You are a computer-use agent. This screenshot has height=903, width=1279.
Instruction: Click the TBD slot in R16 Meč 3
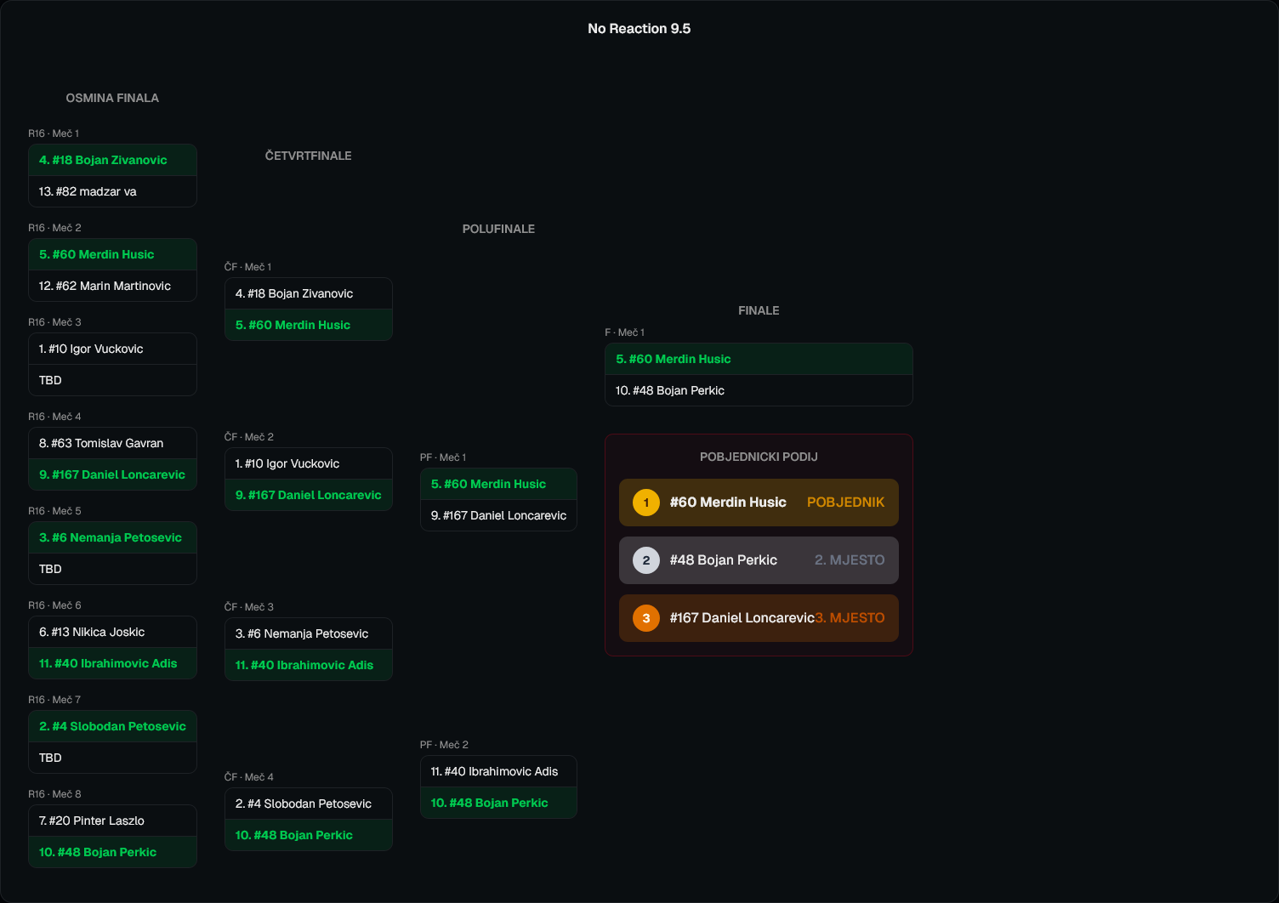coord(50,380)
